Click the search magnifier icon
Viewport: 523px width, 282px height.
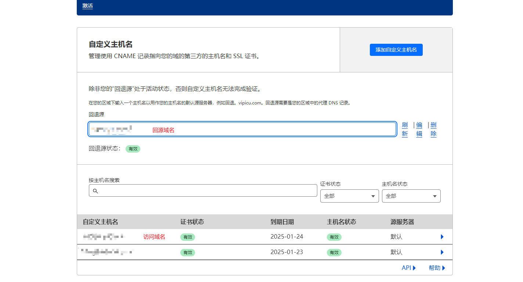(x=95, y=191)
